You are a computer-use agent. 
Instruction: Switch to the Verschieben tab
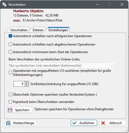pos(19,30)
